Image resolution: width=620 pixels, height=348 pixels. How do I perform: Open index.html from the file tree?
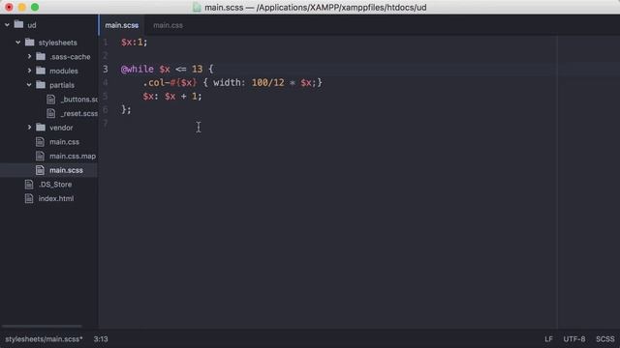point(56,199)
